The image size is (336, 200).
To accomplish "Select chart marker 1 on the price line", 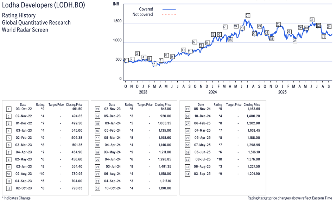I will 126,60.
